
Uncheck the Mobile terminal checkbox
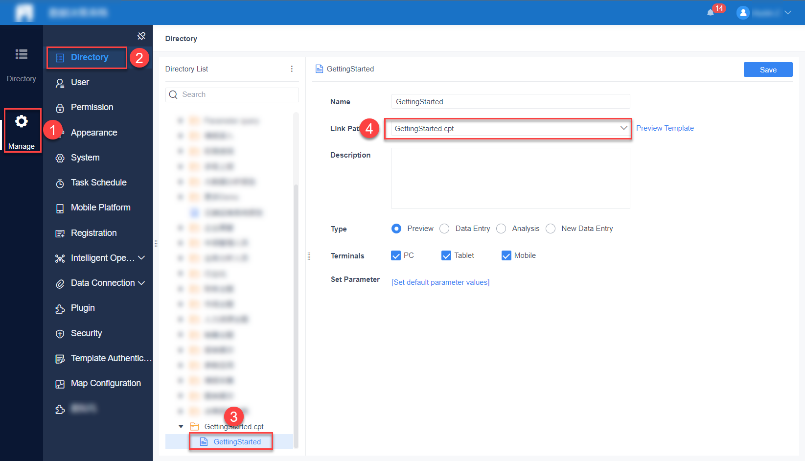point(506,255)
